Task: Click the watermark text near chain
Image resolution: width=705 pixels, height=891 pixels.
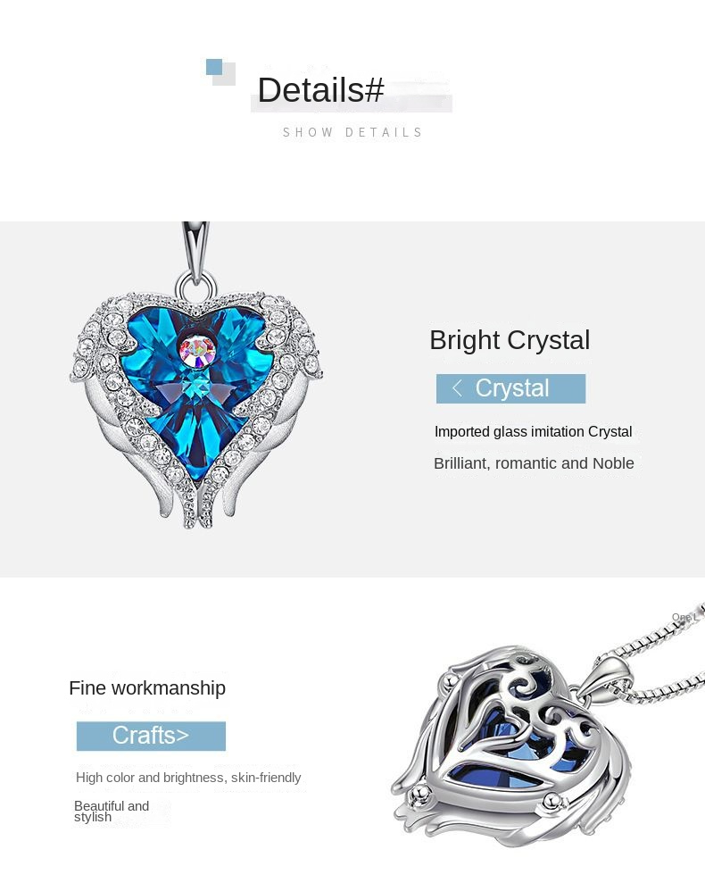Action: (684, 618)
